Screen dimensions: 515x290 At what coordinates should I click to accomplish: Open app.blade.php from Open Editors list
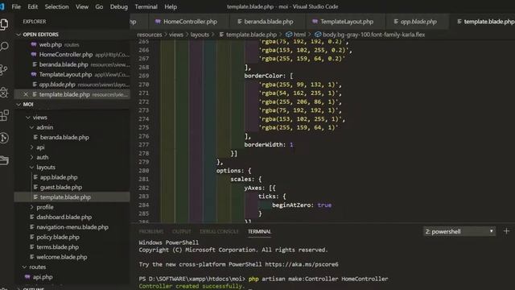(72, 85)
